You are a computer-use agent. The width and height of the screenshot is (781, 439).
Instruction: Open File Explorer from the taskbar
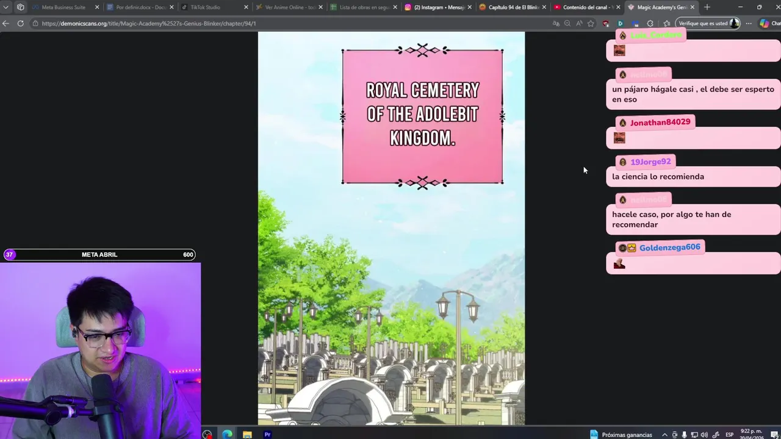(x=247, y=434)
